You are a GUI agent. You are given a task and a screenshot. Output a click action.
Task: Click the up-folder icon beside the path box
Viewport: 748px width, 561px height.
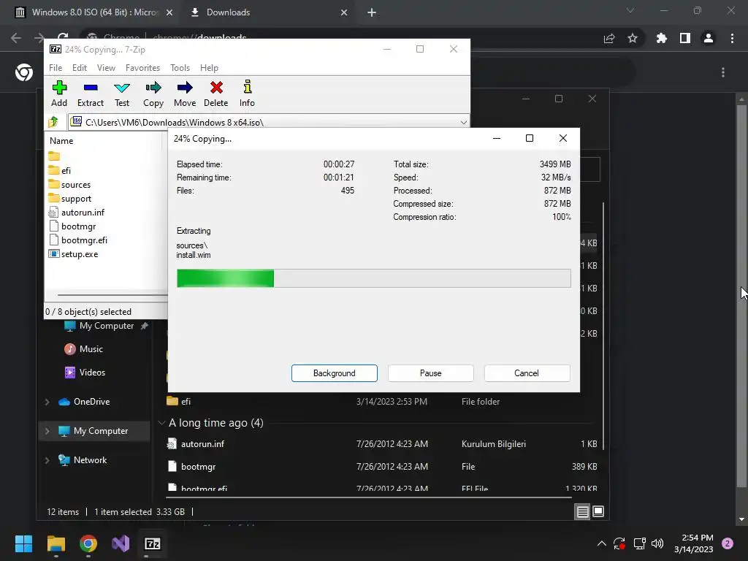53,122
